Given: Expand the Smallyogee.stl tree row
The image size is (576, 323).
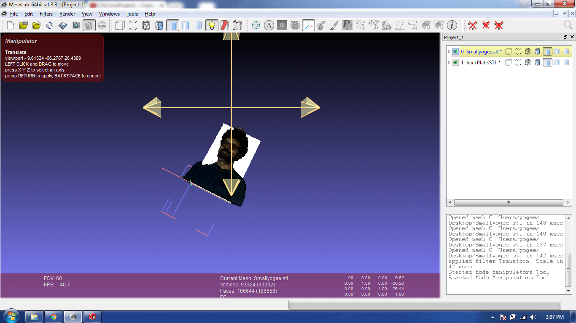Looking at the screenshot, I should [x=449, y=52].
